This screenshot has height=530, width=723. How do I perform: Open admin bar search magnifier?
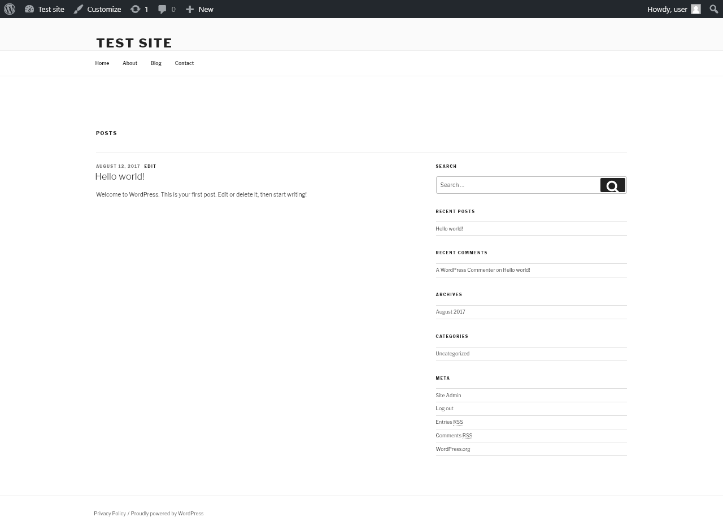coord(714,9)
